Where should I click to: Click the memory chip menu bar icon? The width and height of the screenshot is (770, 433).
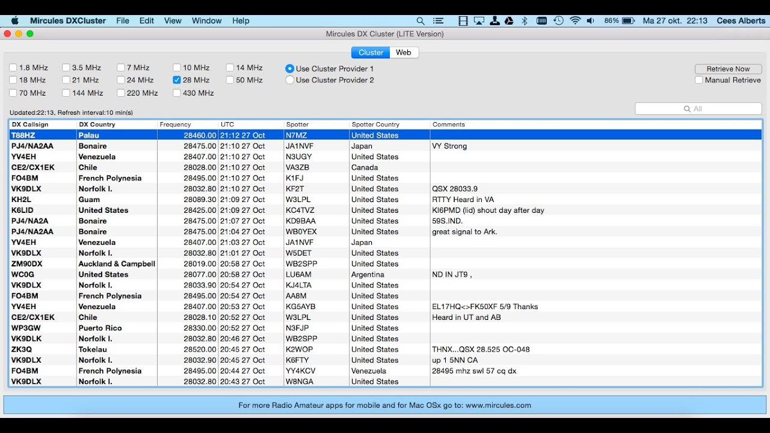pyautogui.click(x=541, y=20)
